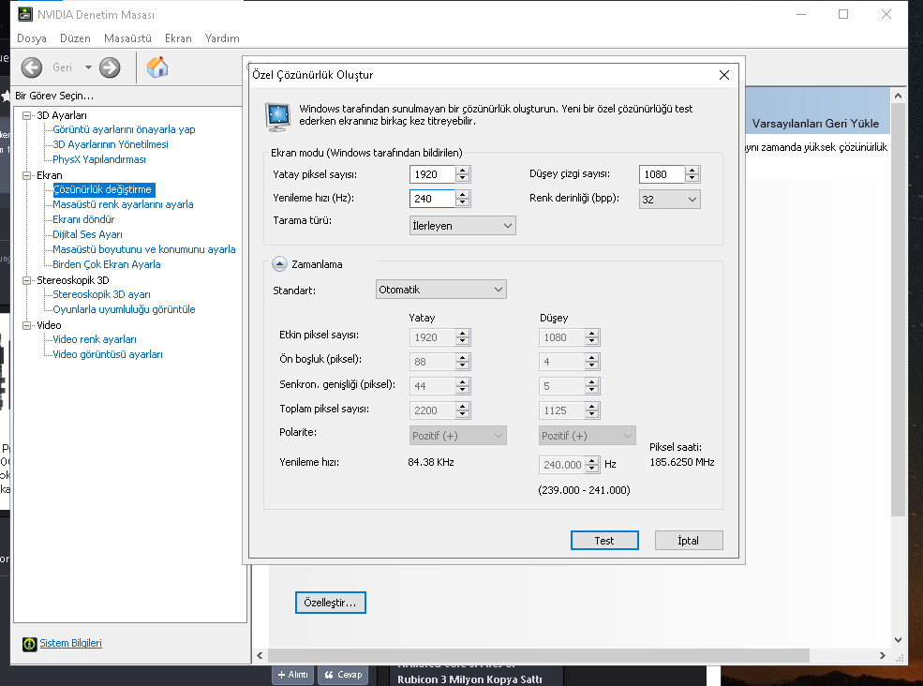The width and height of the screenshot is (923, 686).
Task: Increase Yenileme hızı (Hz) with up arrow
Action: 463,194
